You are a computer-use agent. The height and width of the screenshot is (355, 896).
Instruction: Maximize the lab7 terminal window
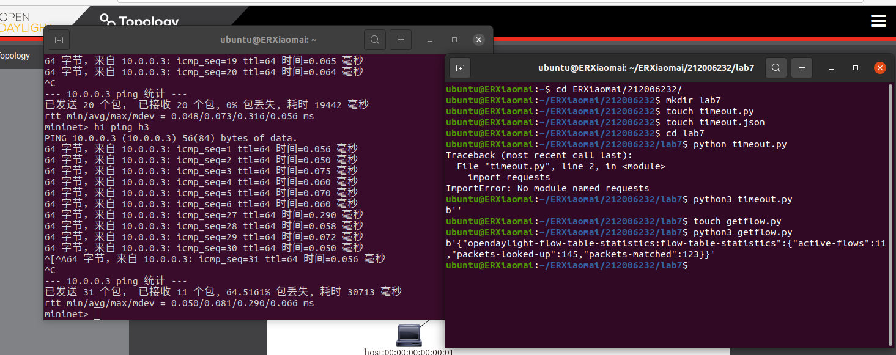coord(856,68)
